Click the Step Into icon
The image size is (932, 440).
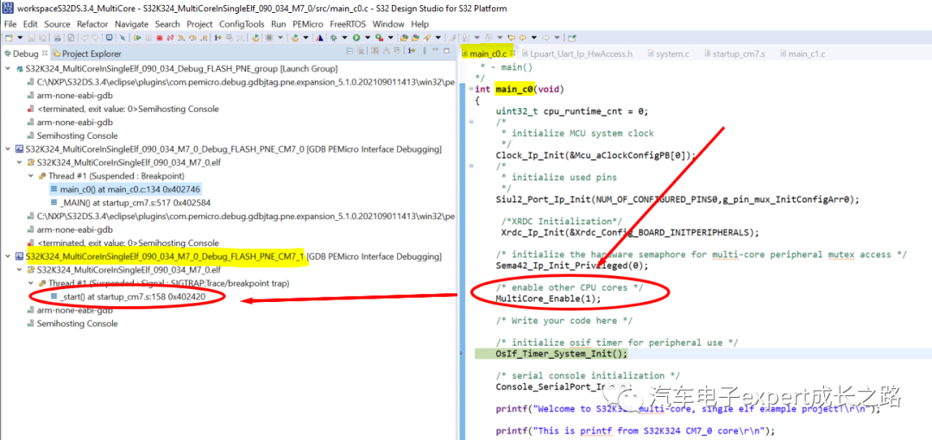click(x=181, y=37)
